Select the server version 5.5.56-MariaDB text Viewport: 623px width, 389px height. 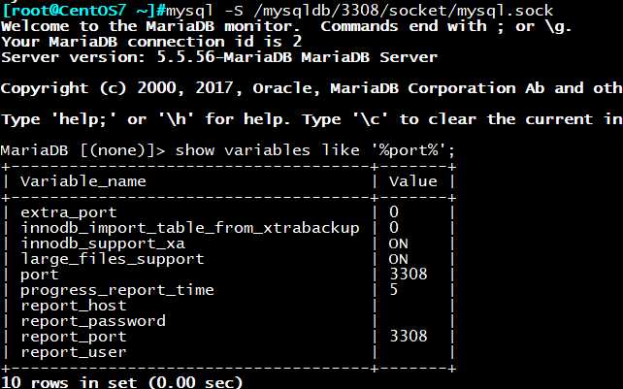225,57
